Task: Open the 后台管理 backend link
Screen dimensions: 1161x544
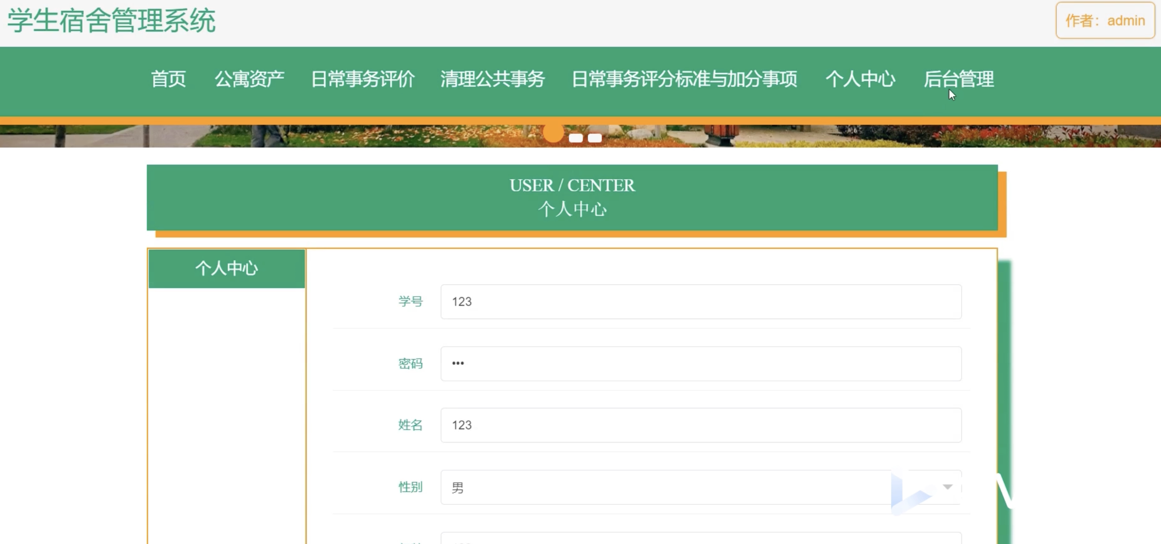Action: point(958,79)
